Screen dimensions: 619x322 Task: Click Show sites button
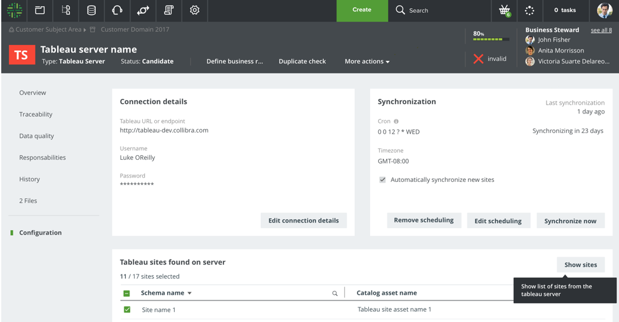tap(581, 265)
